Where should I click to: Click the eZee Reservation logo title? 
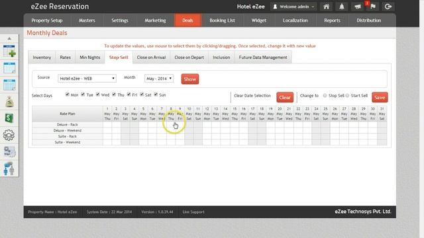tap(60, 7)
